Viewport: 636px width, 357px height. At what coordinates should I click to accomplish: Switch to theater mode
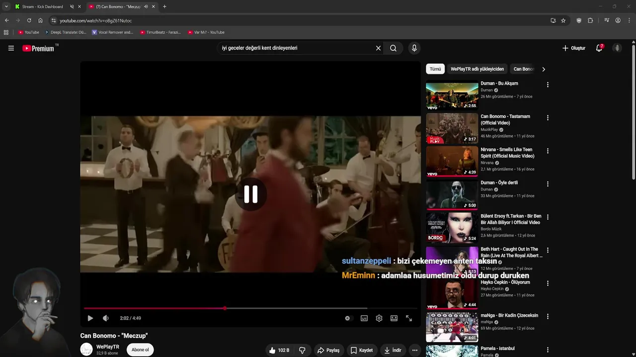394,318
